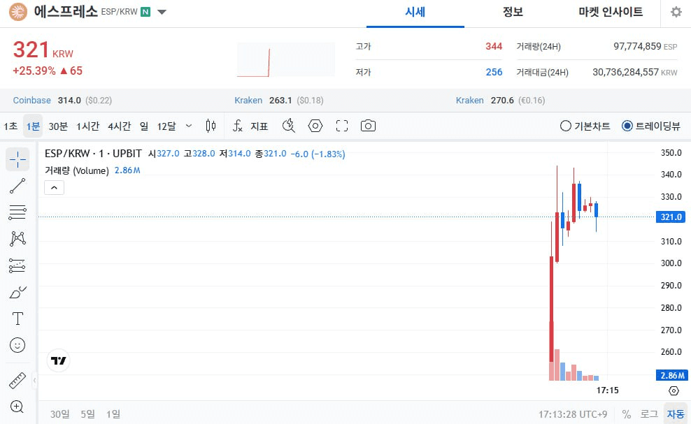This screenshot has height=424, width=691.
Task: Open the text annotation tool
Action: pos(17,319)
